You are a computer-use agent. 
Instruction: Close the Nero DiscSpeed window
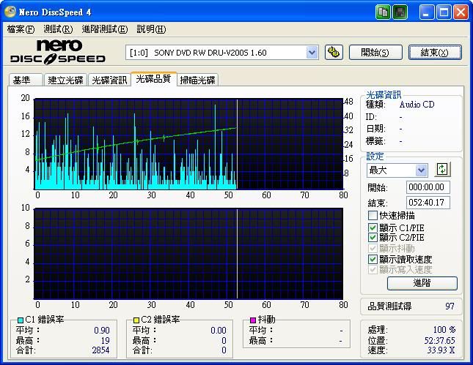pyautogui.click(x=461, y=12)
